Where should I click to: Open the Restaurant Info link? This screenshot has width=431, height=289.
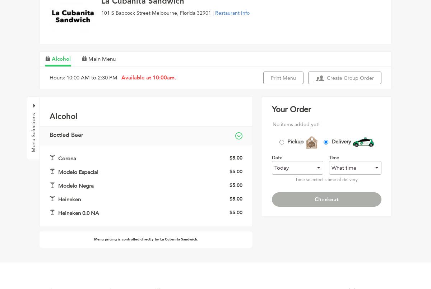(232, 13)
